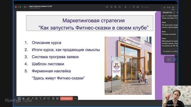Select the text annotation tool
Image resolution: width=191 pixels, height=107 pixels.
point(41,99)
